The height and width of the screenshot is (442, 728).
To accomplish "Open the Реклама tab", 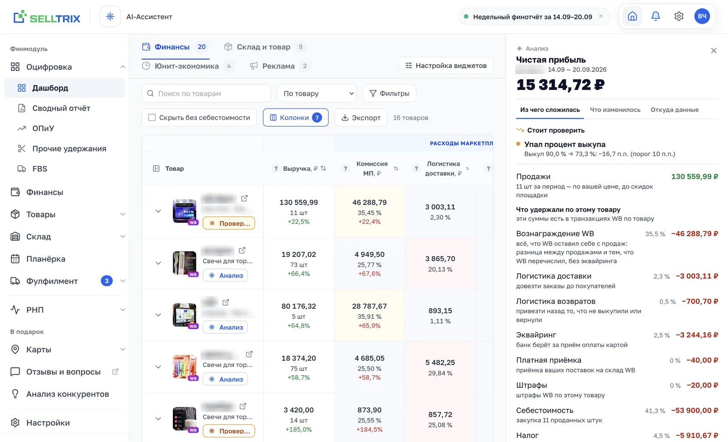I will (x=279, y=66).
